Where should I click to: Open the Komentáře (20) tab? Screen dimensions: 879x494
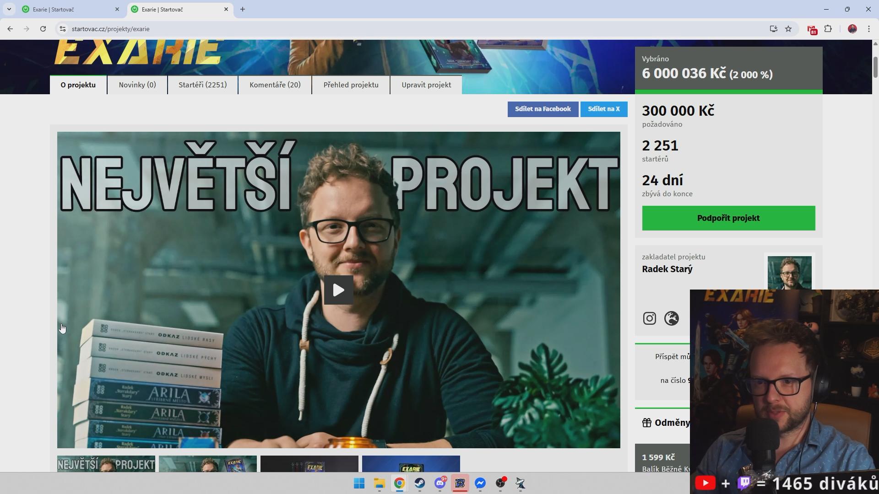click(x=275, y=85)
